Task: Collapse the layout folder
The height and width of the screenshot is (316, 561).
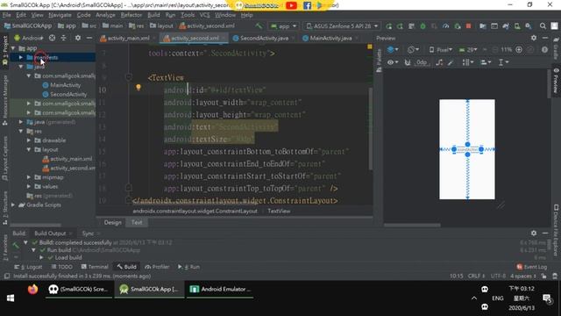Action: (x=29, y=150)
